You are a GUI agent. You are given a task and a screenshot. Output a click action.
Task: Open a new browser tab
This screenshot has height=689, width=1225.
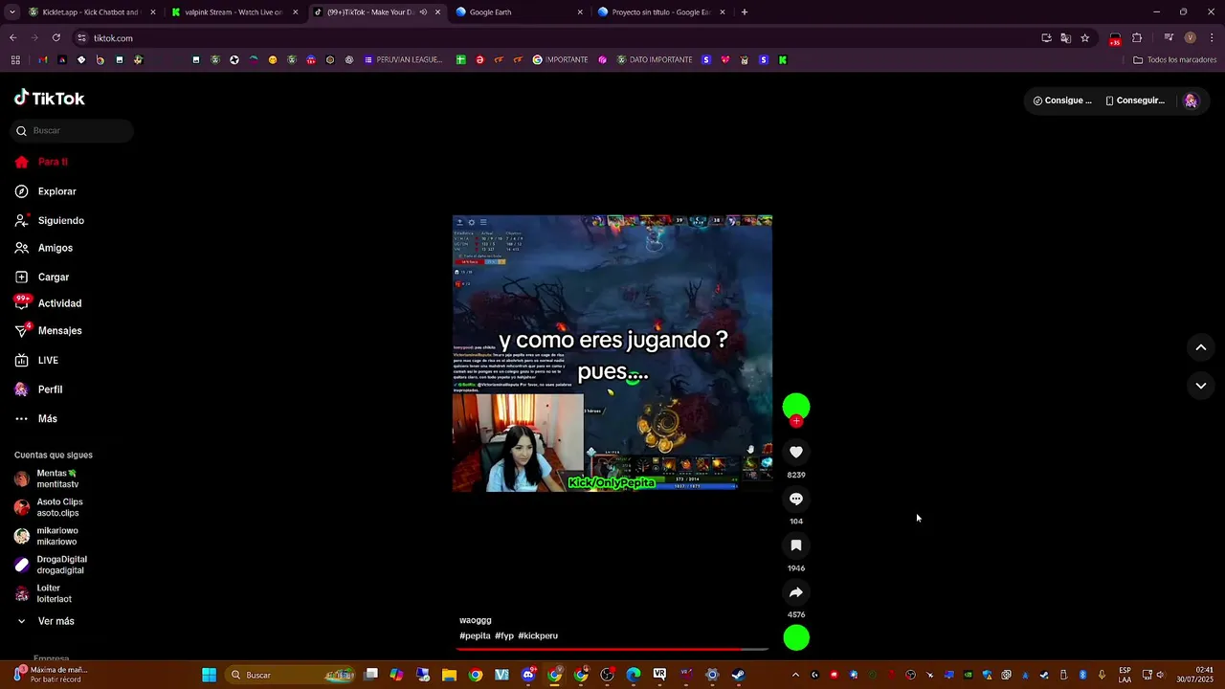click(x=745, y=12)
